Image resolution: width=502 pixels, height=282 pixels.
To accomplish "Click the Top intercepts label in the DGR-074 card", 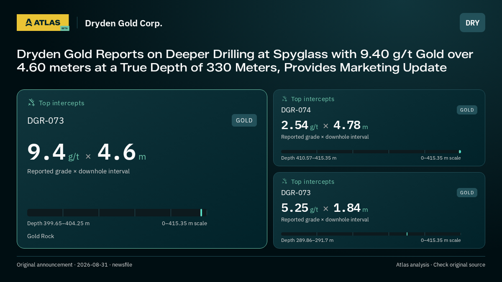I will click(x=313, y=99).
